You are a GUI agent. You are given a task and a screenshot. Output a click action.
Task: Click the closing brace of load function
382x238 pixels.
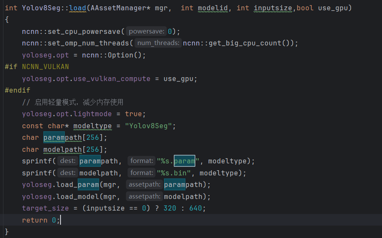pos(7,232)
